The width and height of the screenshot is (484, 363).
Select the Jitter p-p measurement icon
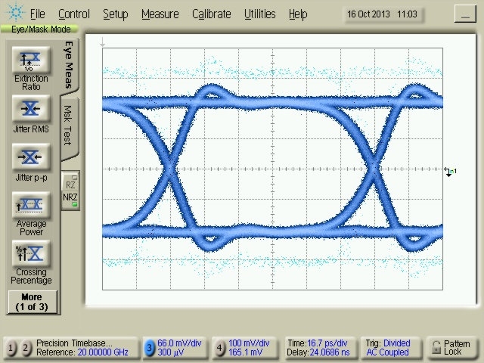tap(31, 157)
